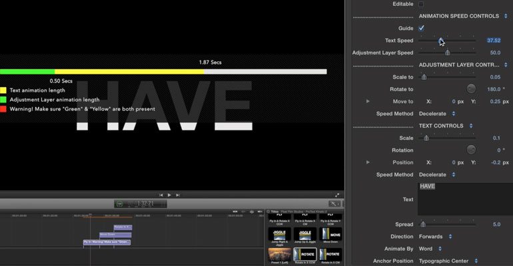Click the Pixel Film Studios ProText Kinetic 2 label
513x266 pixels.
[304, 211]
